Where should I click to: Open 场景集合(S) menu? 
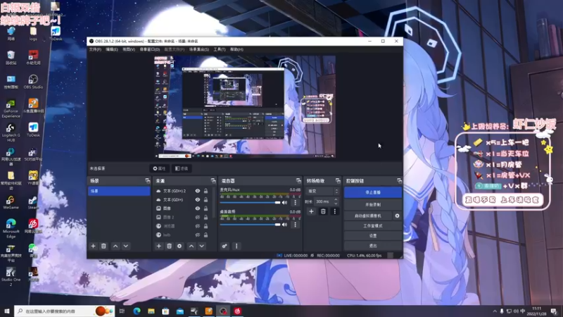click(x=199, y=49)
